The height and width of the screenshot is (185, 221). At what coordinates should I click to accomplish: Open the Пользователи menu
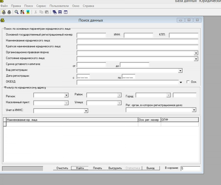[59, 6]
